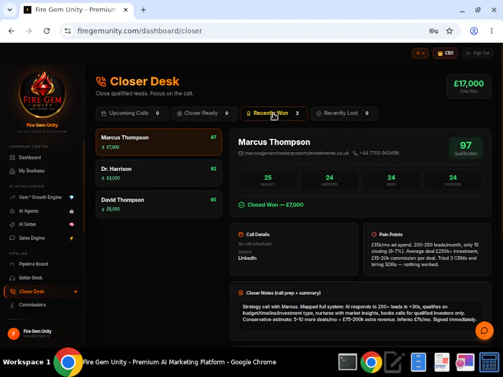Click the robot icon beside AI Agents
Image resolution: width=503 pixels, height=377 pixels.
point(72,211)
